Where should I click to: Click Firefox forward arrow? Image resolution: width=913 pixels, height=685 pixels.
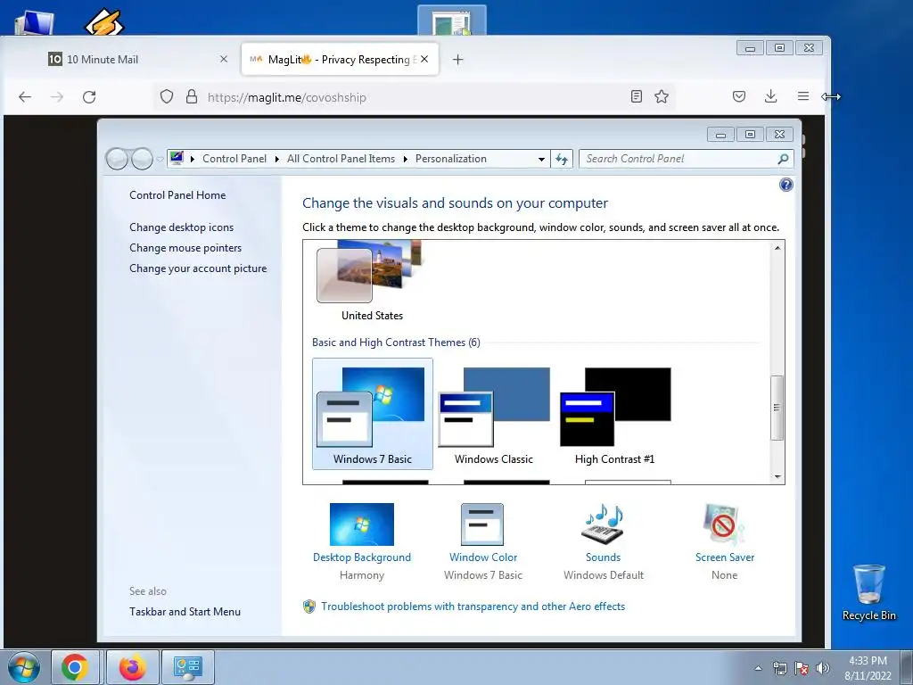[x=57, y=96]
